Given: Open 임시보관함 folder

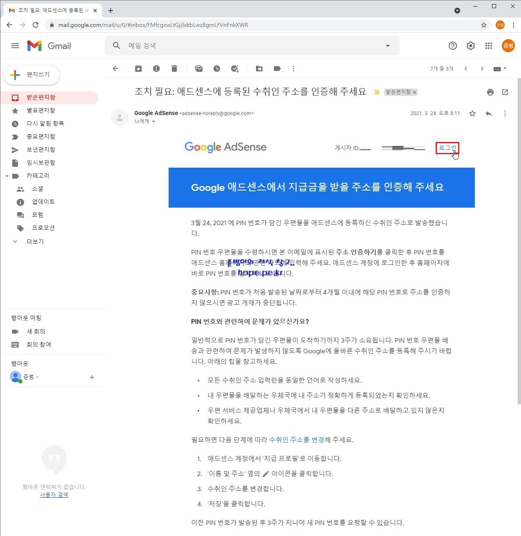Looking at the screenshot, I should point(49,163).
